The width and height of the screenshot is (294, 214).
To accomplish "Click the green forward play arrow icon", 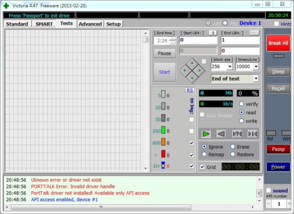I will (x=206, y=134).
